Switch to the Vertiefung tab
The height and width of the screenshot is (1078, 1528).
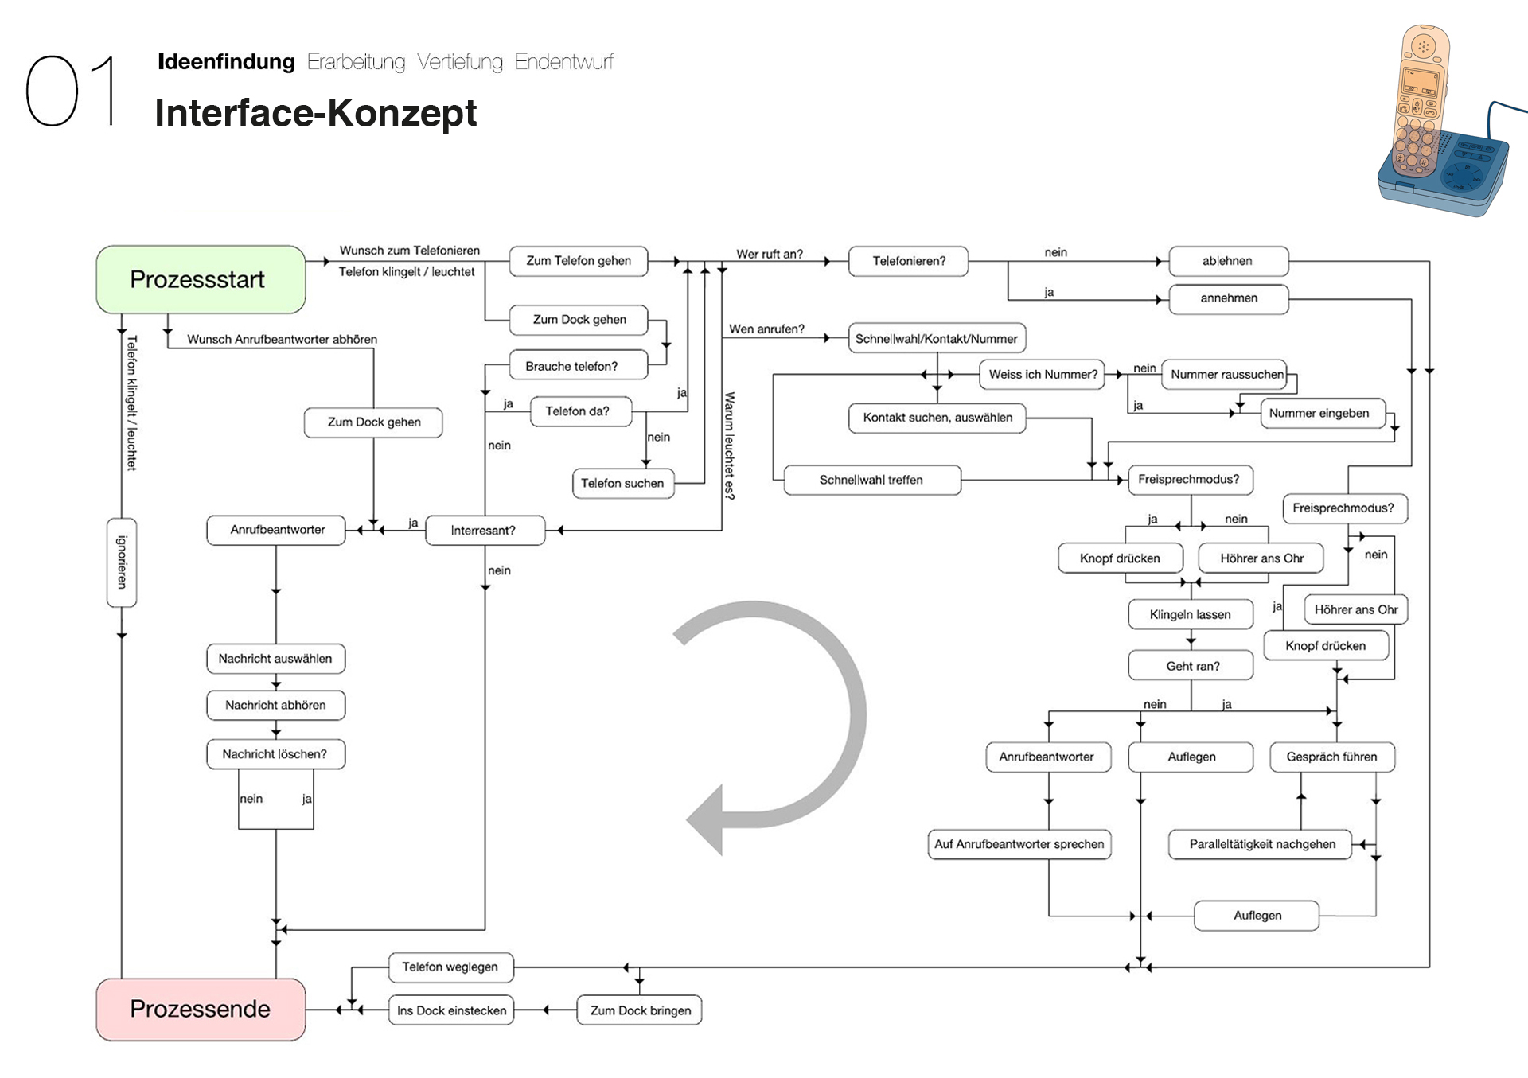pos(460,61)
